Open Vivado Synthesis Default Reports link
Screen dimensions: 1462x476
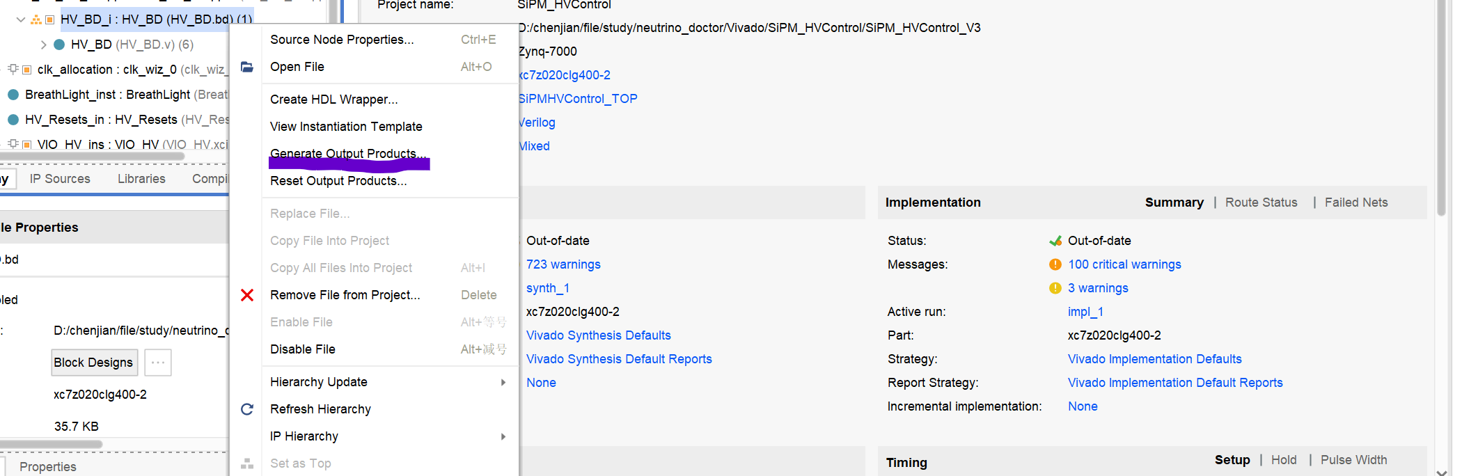point(619,359)
